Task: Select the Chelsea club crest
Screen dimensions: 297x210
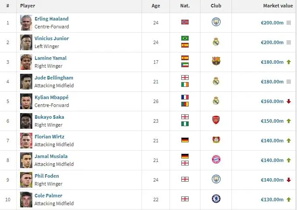Action: pyautogui.click(x=216, y=199)
